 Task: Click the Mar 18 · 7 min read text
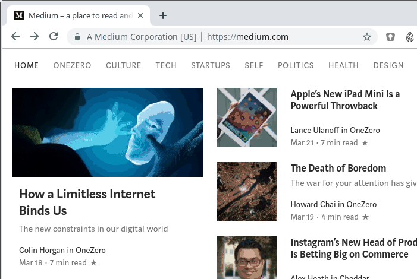(x=53, y=262)
